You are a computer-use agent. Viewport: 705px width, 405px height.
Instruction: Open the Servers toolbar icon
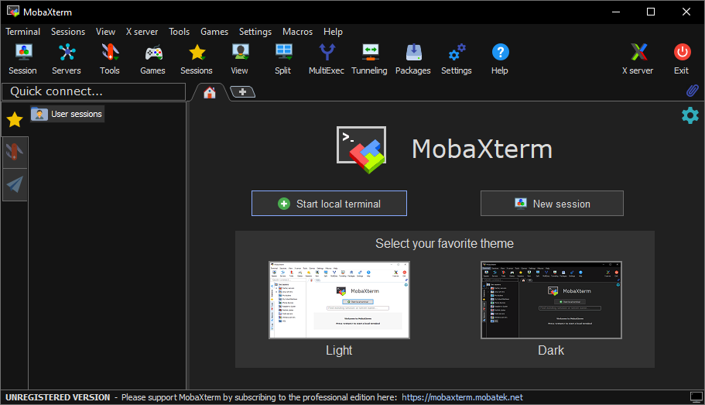click(67, 53)
